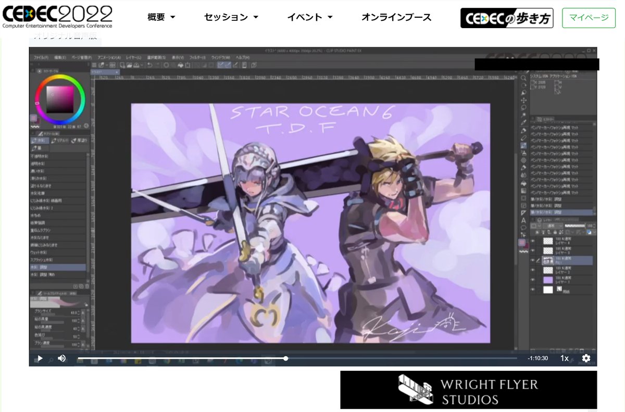625x412 pixels.
Task: Click the CEDEC2022 logo
Action: 57,16
